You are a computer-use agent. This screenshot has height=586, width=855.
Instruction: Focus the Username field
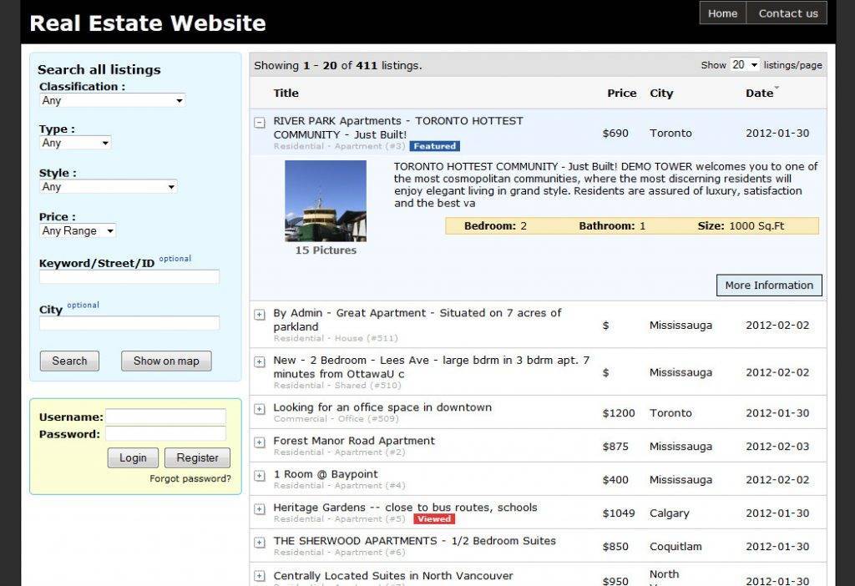coord(166,417)
